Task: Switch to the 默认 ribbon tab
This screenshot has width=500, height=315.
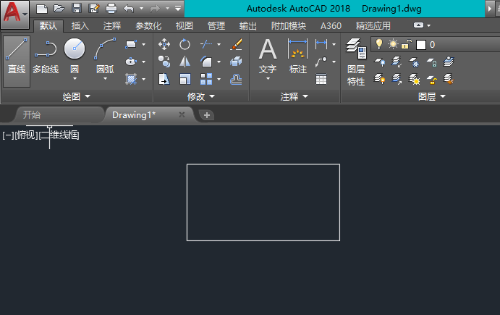Action: tap(48, 26)
